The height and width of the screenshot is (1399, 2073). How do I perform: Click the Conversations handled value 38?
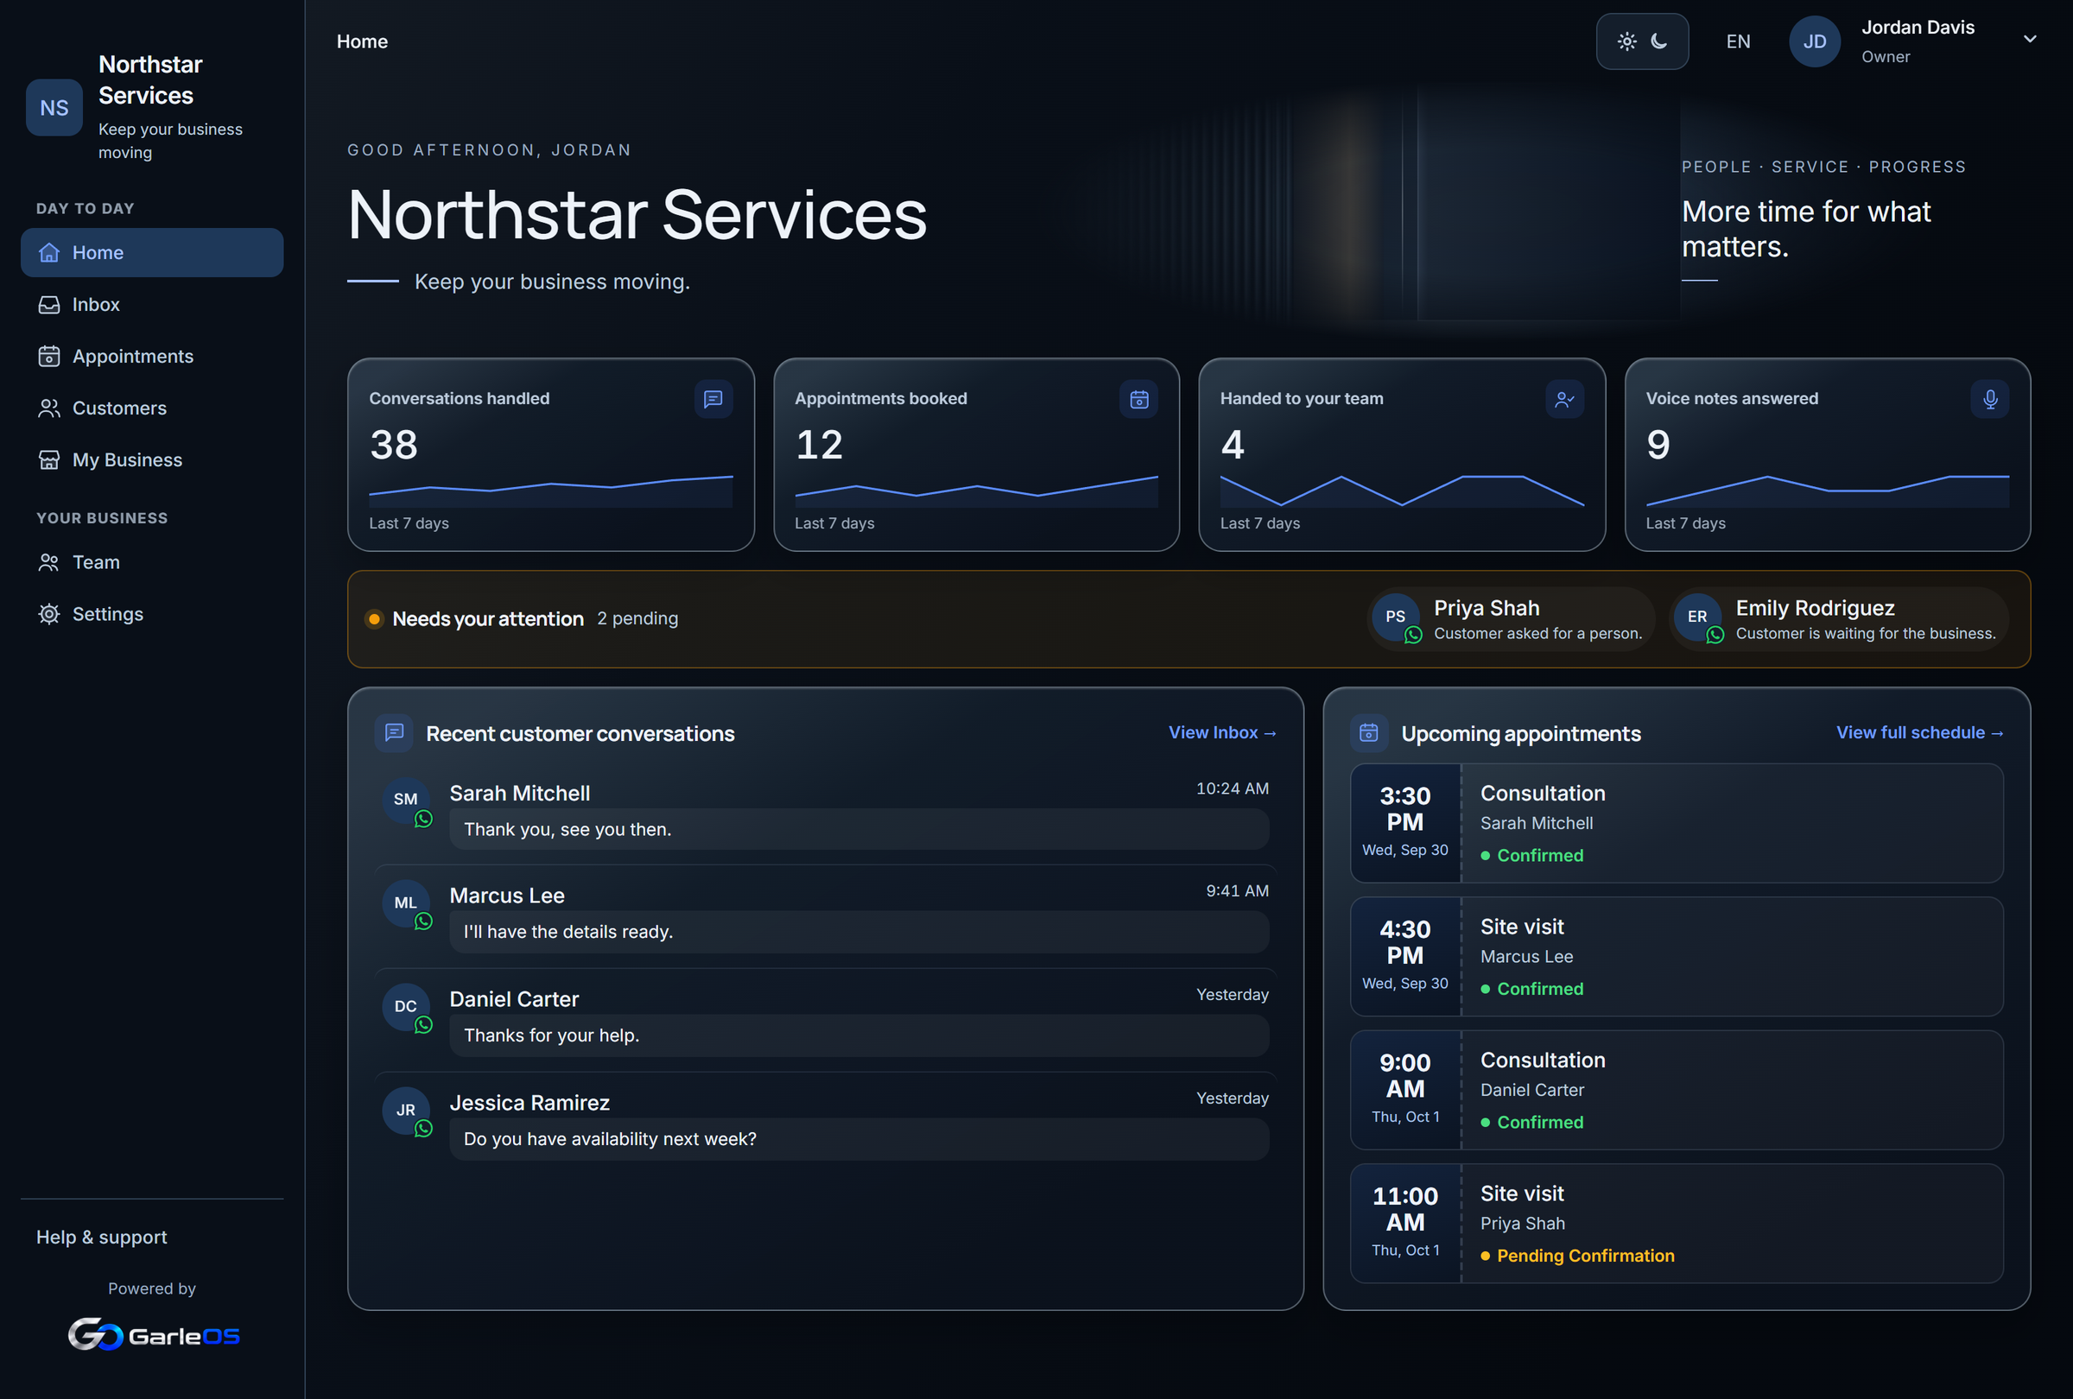(393, 445)
